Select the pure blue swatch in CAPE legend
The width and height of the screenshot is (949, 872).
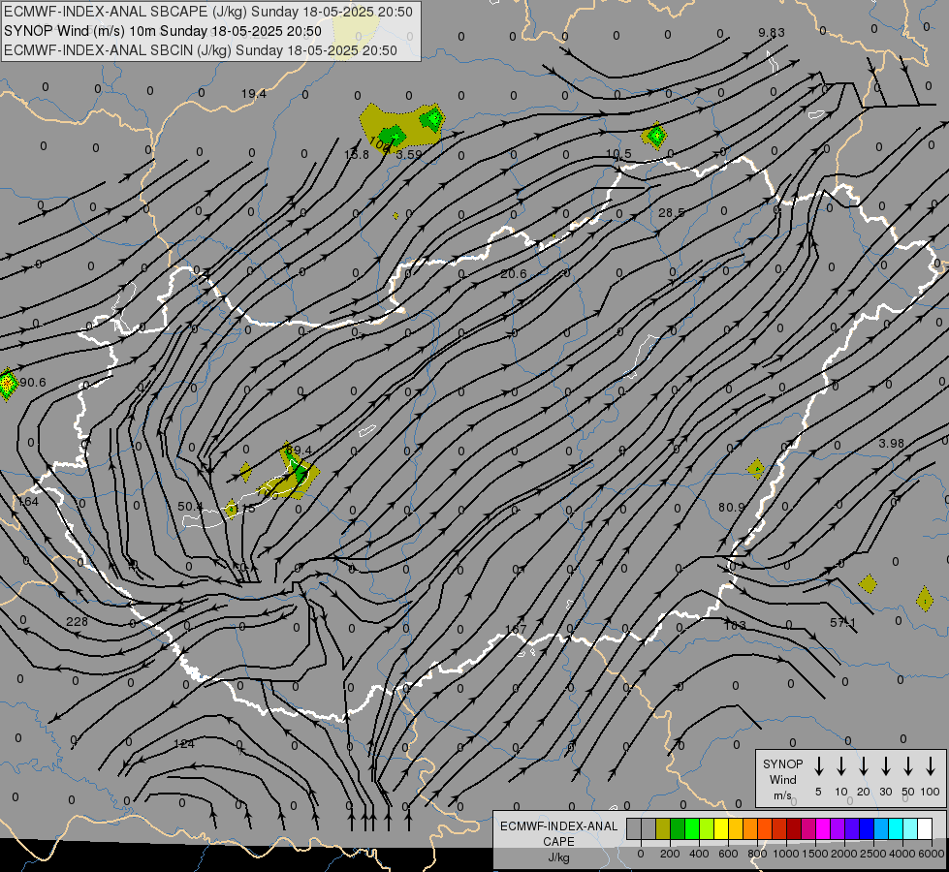pos(867,828)
